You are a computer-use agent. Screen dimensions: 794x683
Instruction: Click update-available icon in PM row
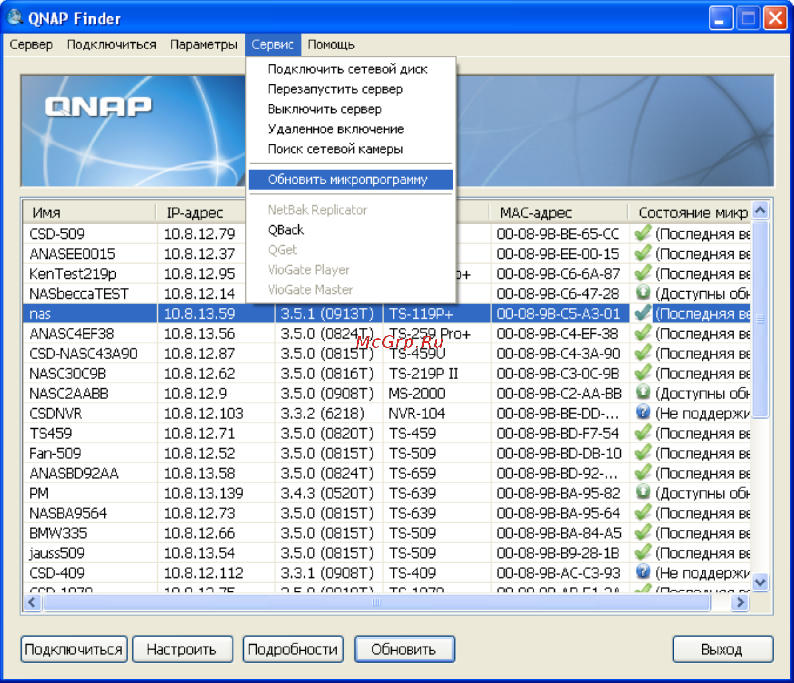pos(643,492)
